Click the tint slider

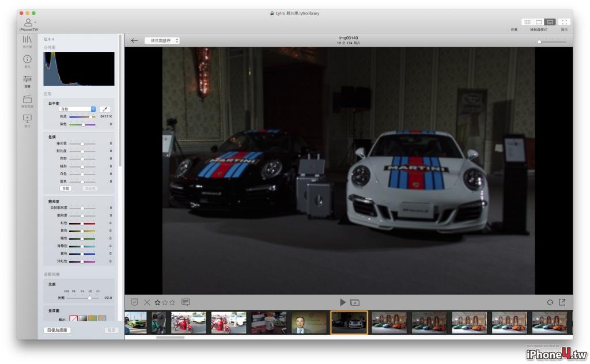pyautogui.click(x=82, y=124)
